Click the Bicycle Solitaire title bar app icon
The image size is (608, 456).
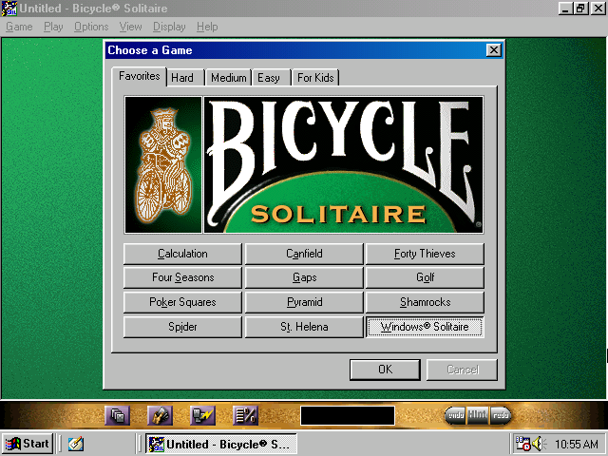(9, 9)
